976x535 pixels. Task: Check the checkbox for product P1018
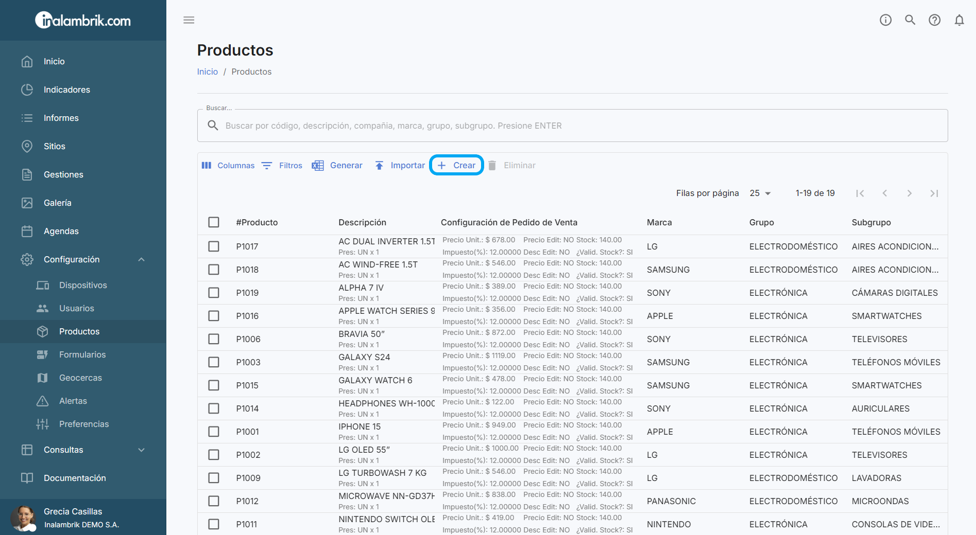pos(214,270)
